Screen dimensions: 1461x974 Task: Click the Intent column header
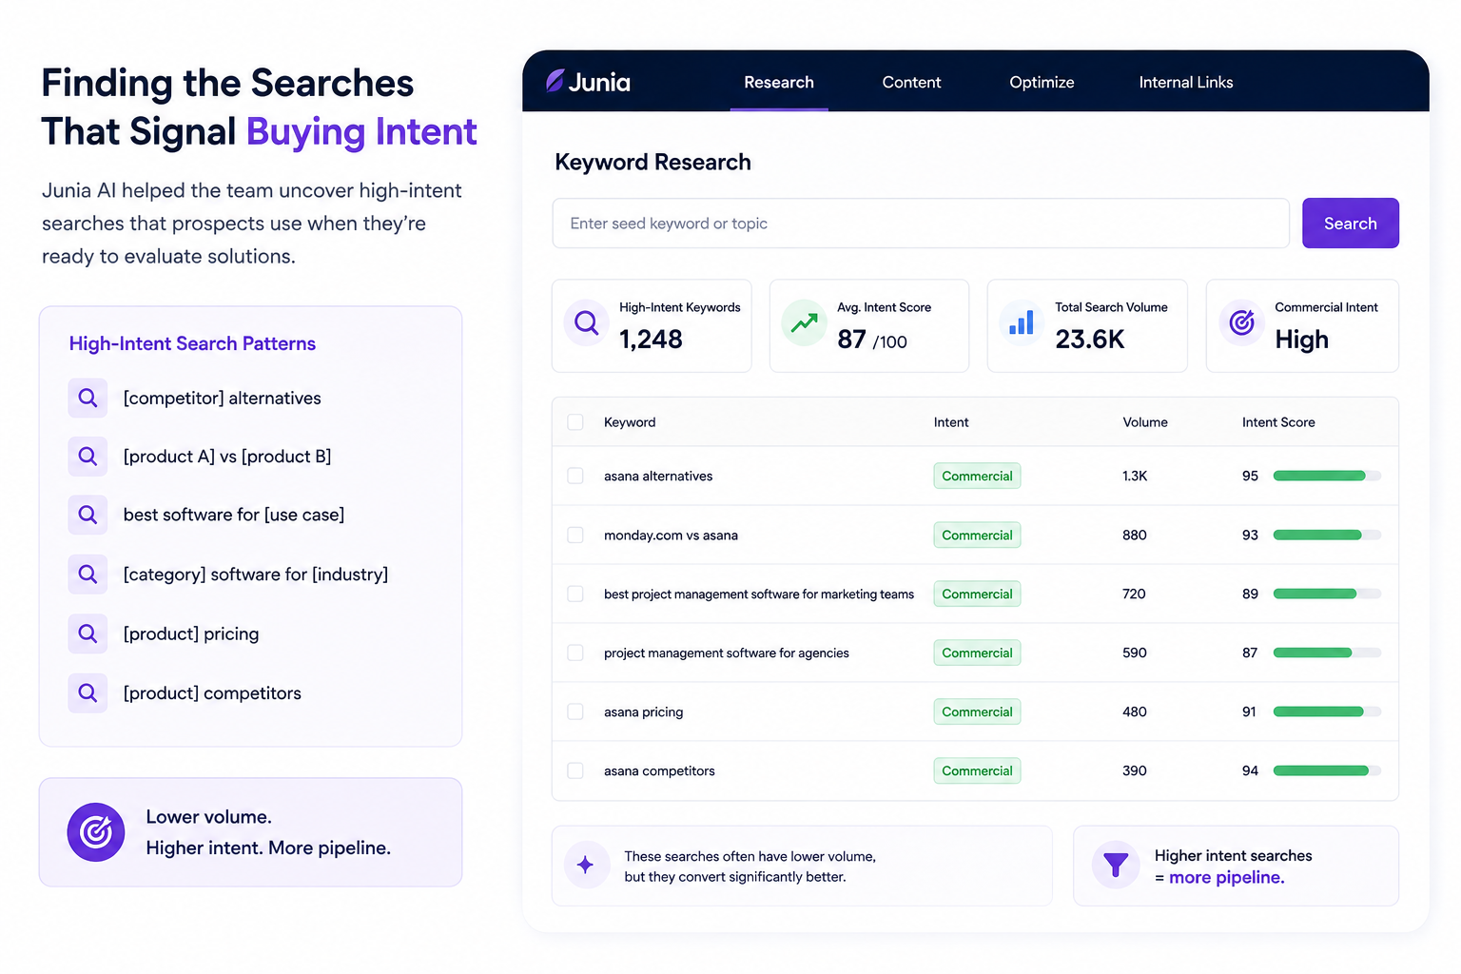tap(951, 422)
